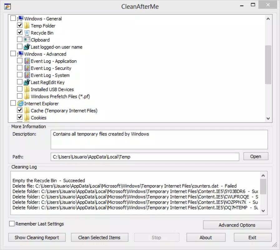Click the Event Log - Security icon
This screenshot has width=280, height=250.
tap(27, 68)
